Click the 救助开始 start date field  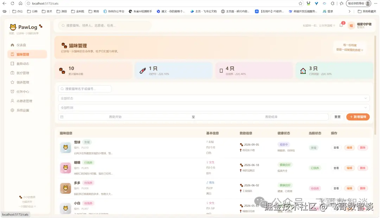point(115,117)
